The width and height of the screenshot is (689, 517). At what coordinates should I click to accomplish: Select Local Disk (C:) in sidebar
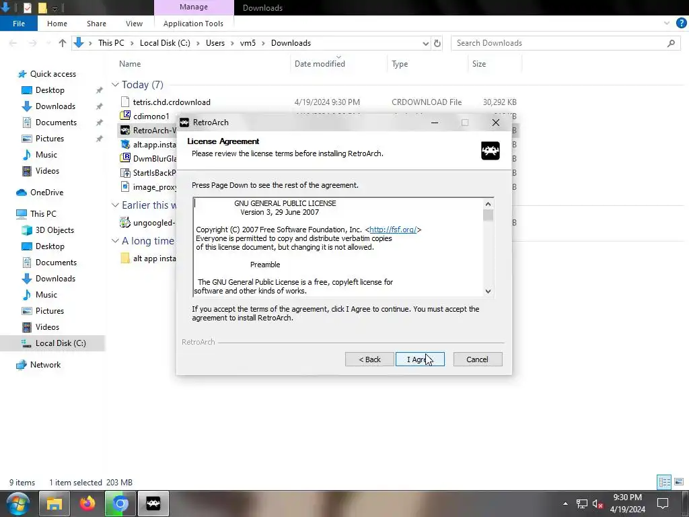tap(61, 343)
